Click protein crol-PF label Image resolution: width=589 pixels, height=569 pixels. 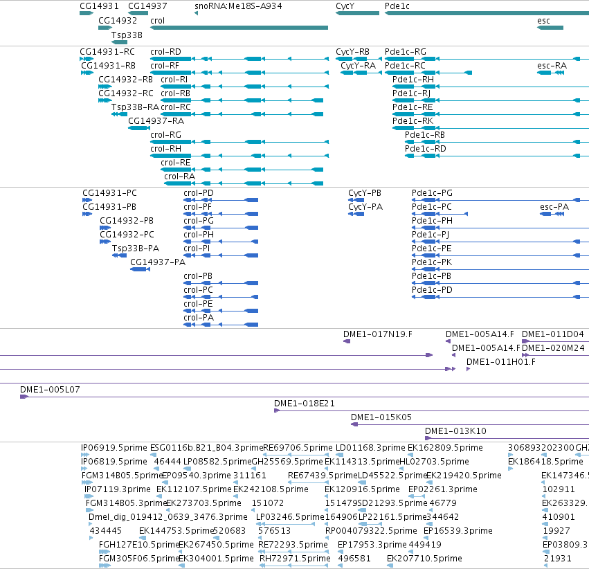197,206
